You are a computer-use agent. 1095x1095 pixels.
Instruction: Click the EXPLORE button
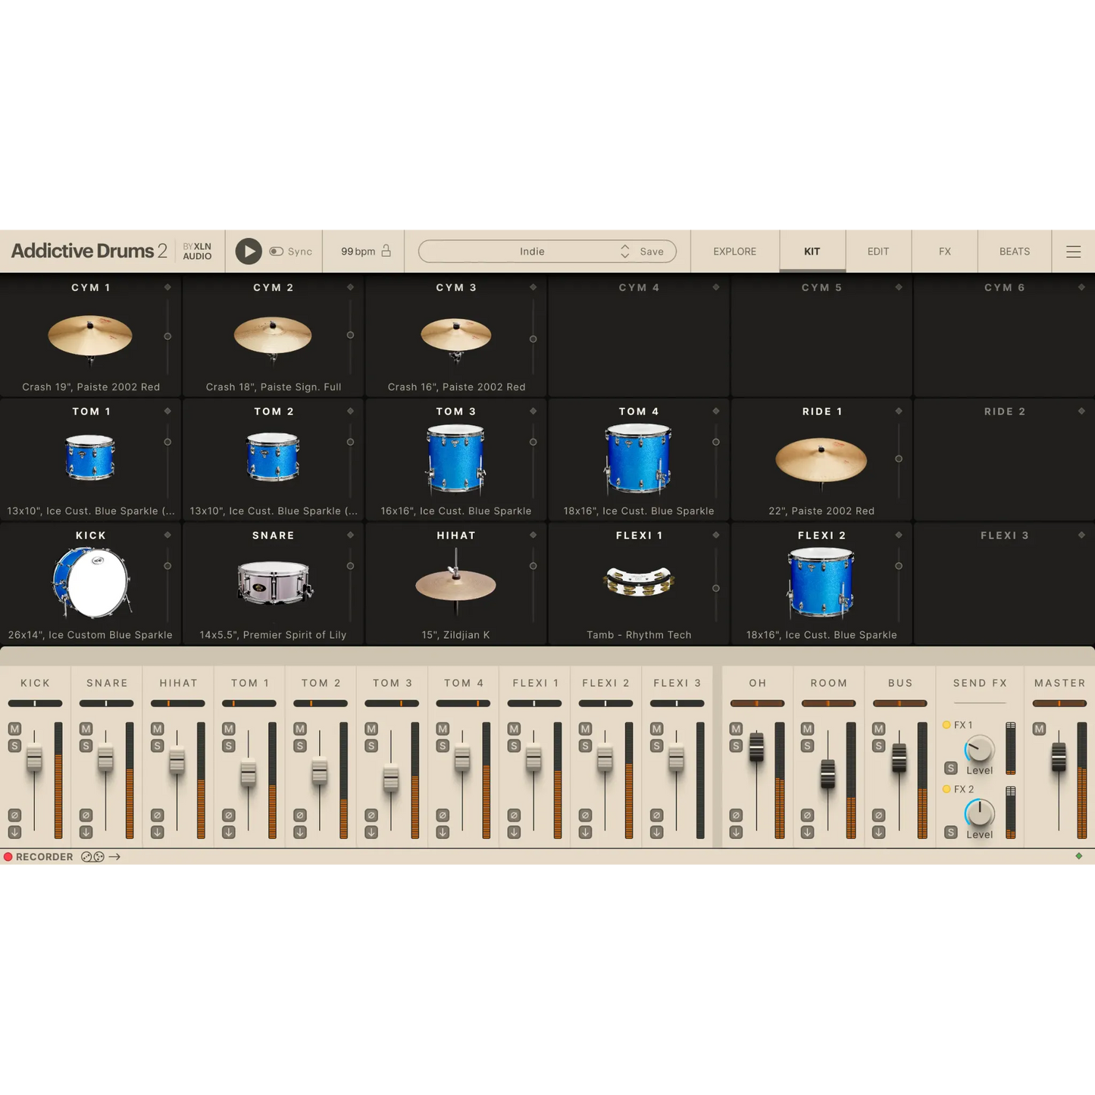pyautogui.click(x=734, y=251)
